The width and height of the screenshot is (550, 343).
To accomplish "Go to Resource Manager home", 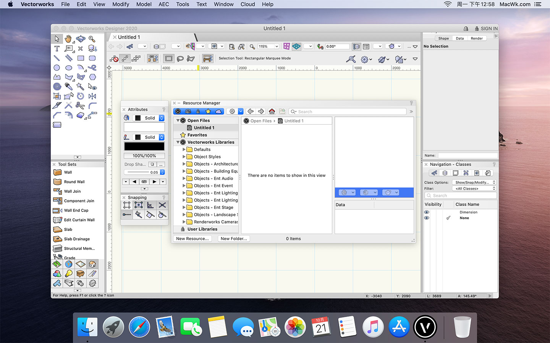I will click(x=272, y=111).
